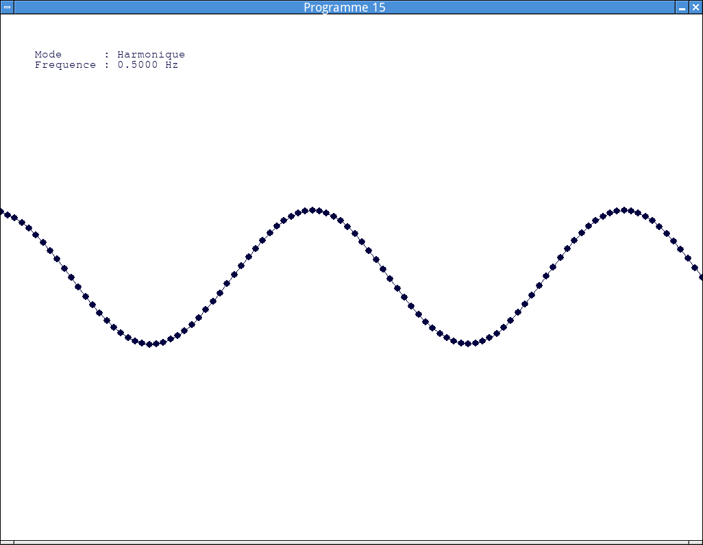This screenshot has width=703, height=545.
Task: Click the leftmost dot of the wave
Action: (x=1, y=212)
